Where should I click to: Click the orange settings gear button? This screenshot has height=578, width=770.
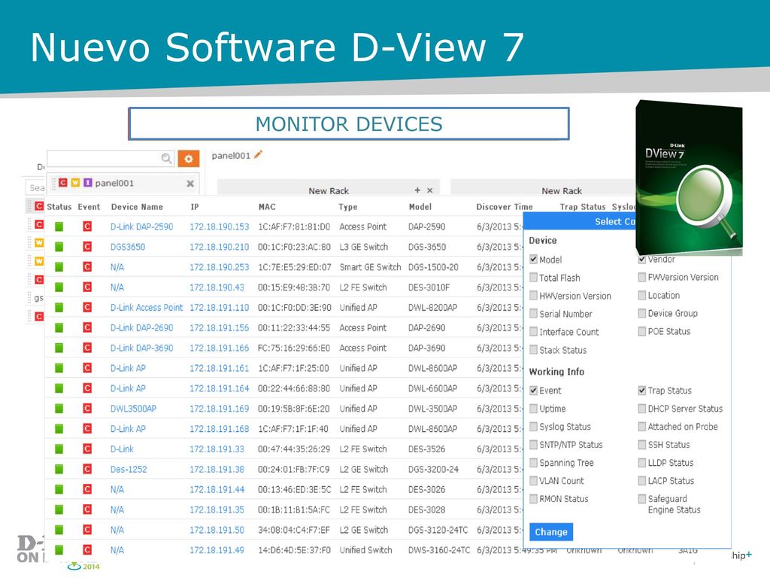coord(189,159)
